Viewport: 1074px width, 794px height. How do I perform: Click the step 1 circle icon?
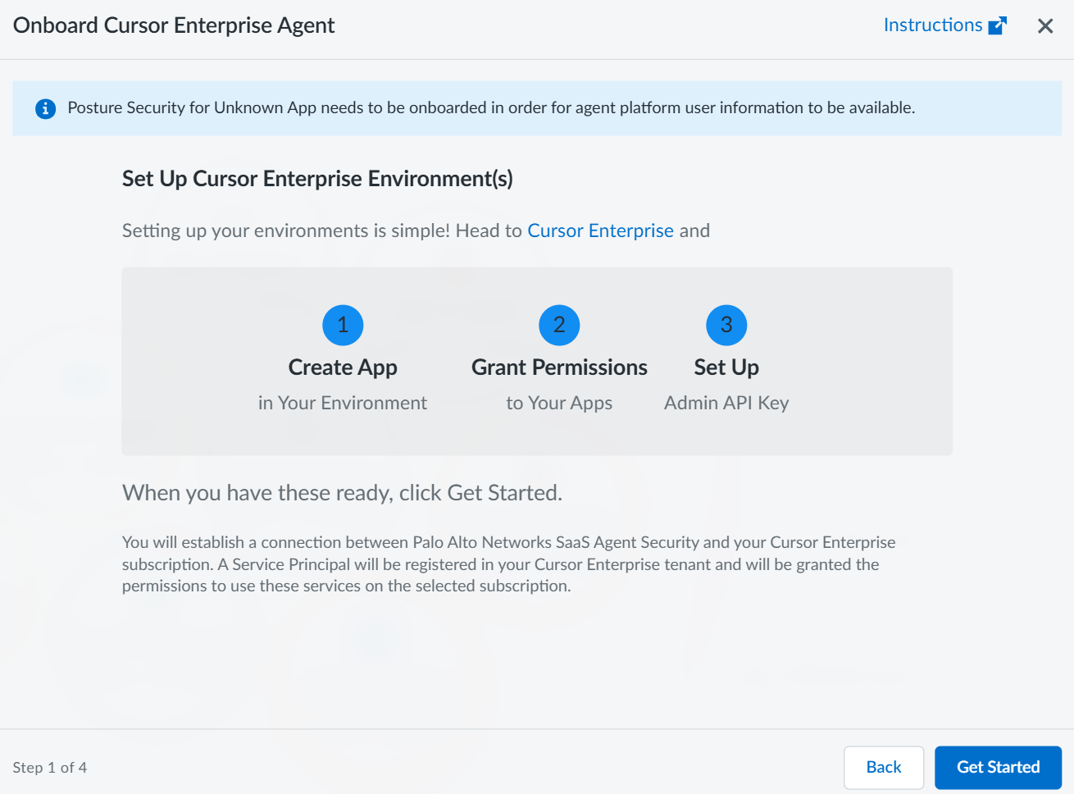point(343,325)
